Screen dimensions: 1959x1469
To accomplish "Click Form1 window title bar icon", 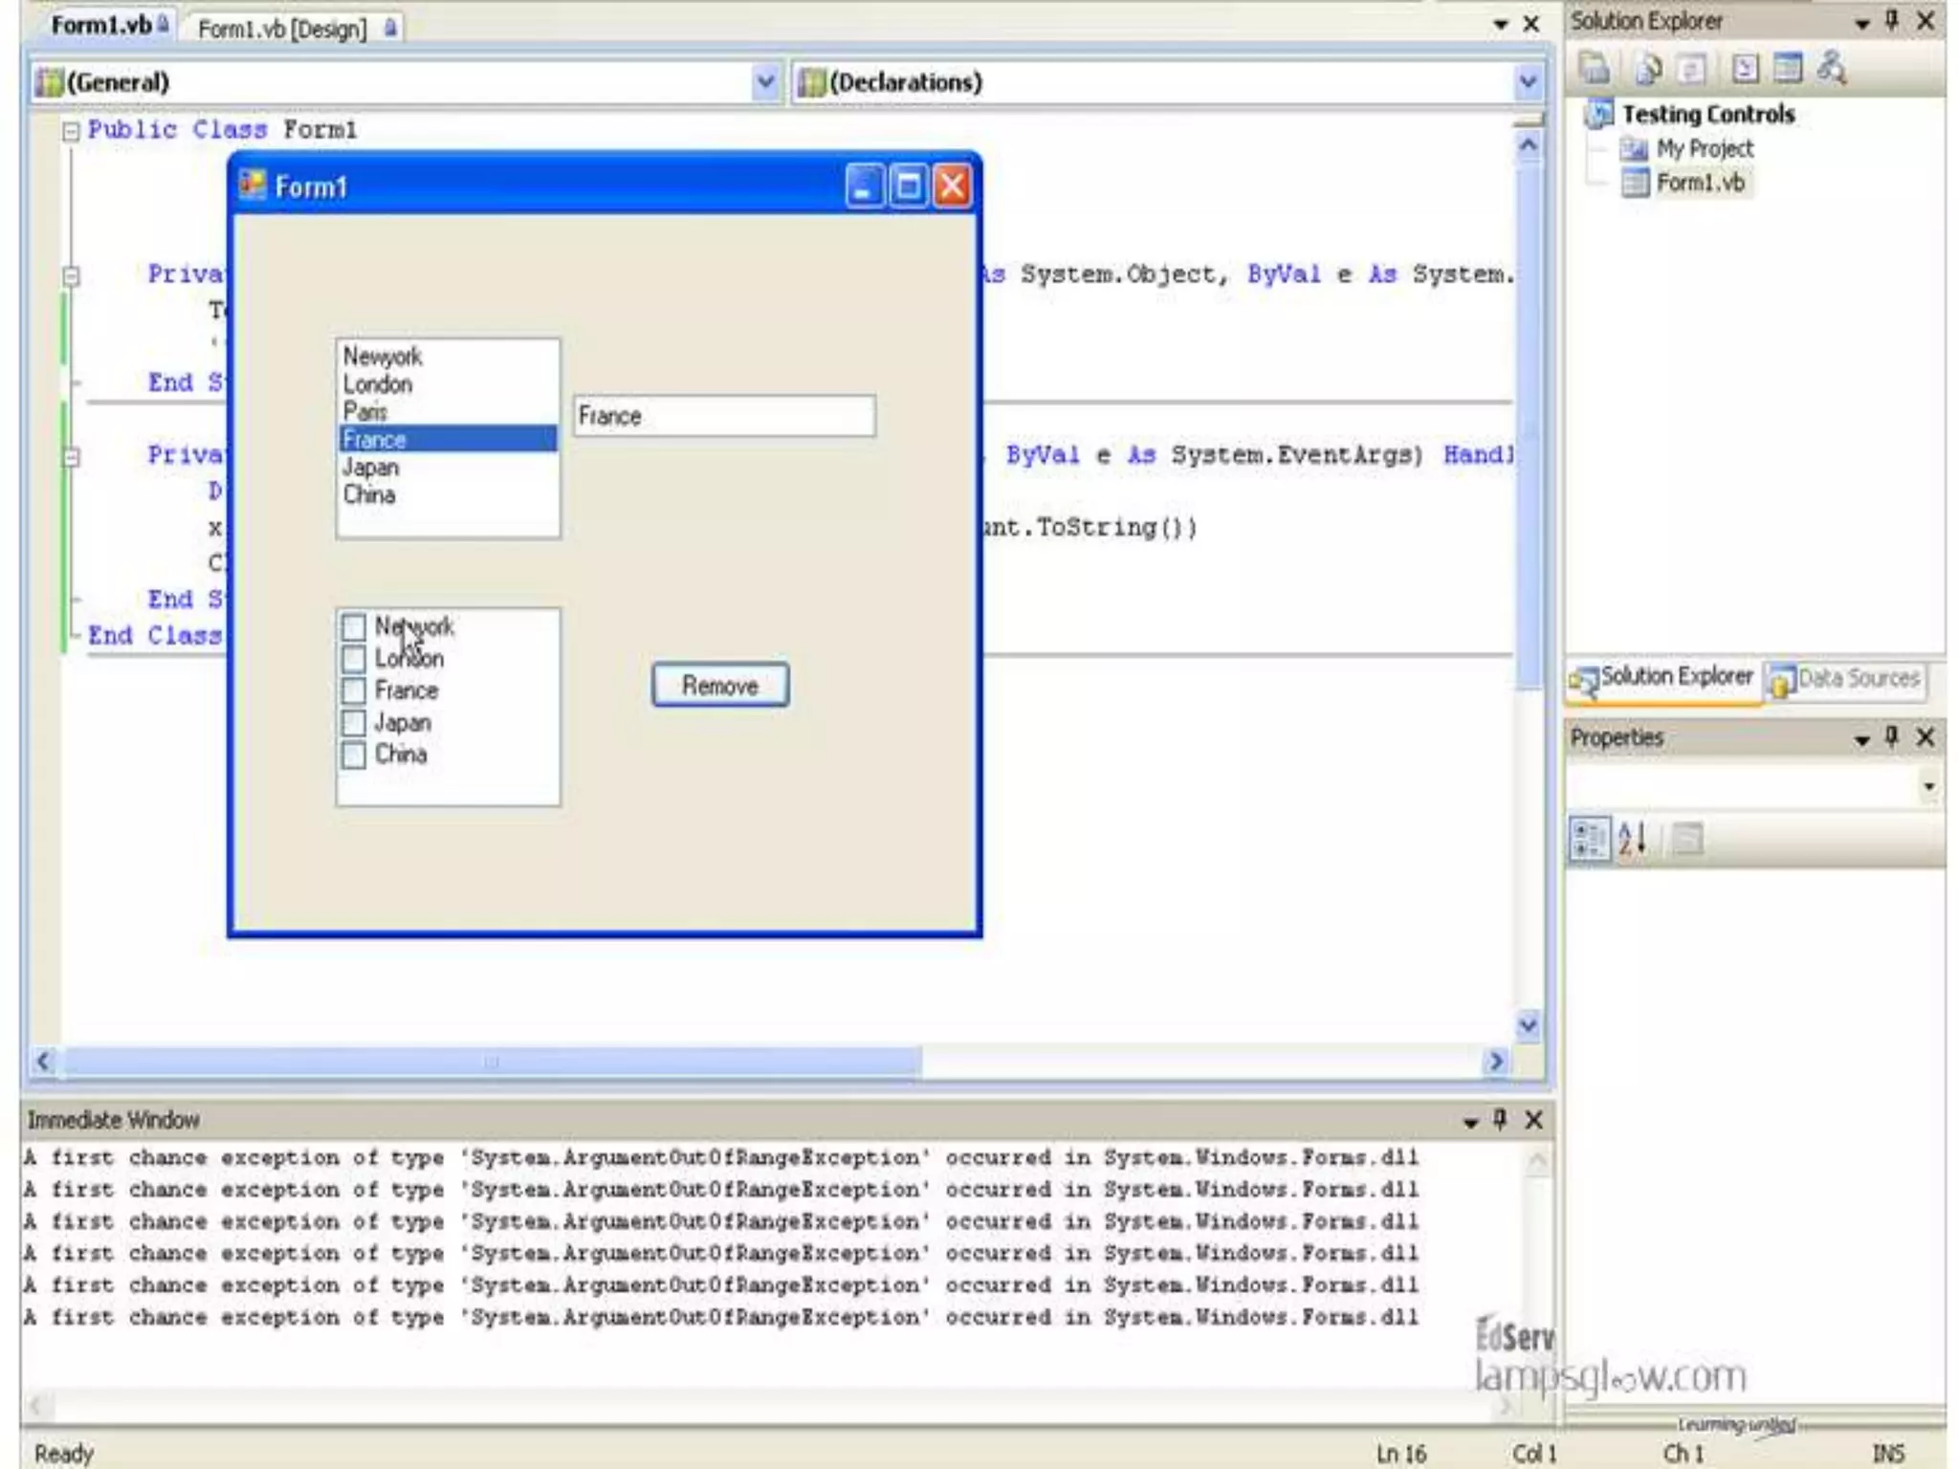I will coord(253,185).
